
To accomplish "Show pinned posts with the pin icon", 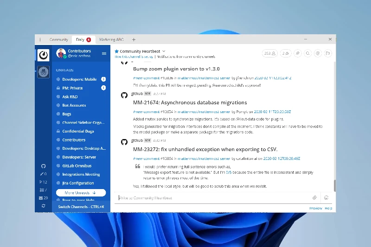I will [298, 53].
